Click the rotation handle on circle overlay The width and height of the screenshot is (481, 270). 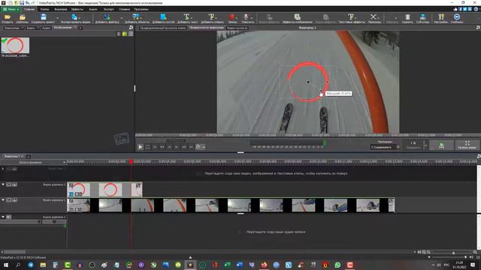[327, 82]
